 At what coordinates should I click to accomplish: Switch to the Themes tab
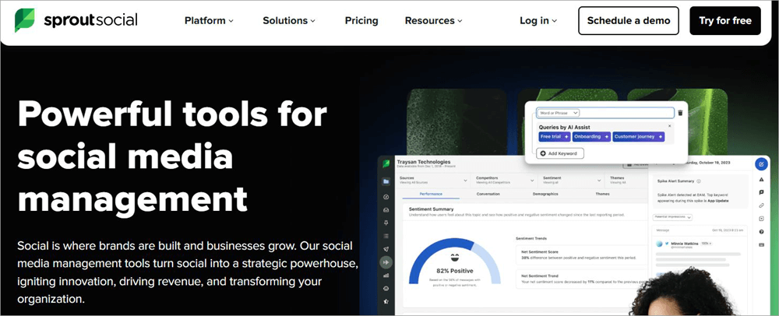coord(602,194)
